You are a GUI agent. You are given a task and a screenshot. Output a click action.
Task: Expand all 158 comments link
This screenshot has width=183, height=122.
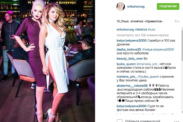coord(143,35)
